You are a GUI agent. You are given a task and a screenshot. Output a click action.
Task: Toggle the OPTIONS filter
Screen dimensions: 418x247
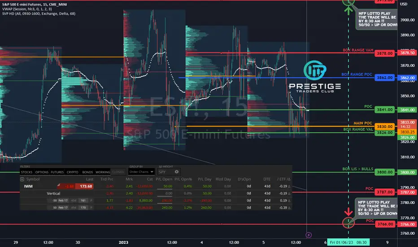(x=42, y=172)
